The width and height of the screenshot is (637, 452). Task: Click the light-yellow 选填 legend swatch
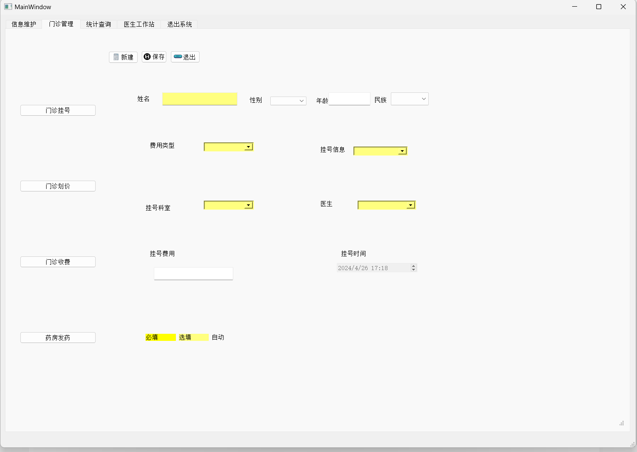coord(193,337)
